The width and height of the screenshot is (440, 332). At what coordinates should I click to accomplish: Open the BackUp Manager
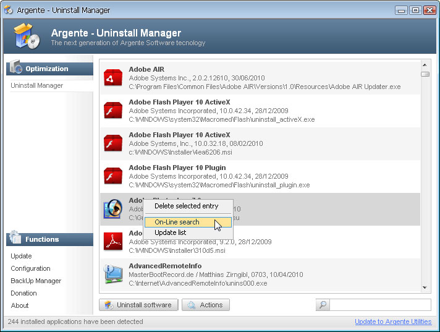pos(36,281)
